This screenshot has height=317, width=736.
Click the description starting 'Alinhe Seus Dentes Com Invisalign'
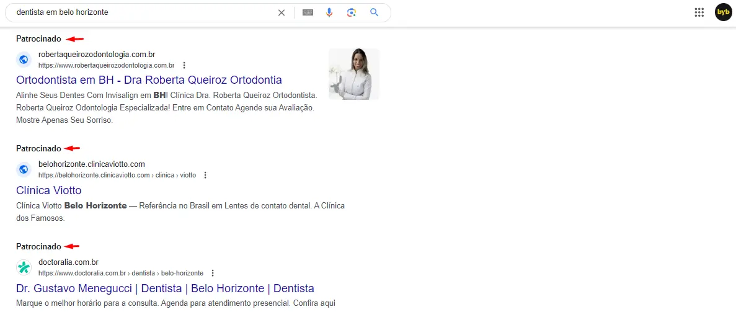click(x=167, y=107)
